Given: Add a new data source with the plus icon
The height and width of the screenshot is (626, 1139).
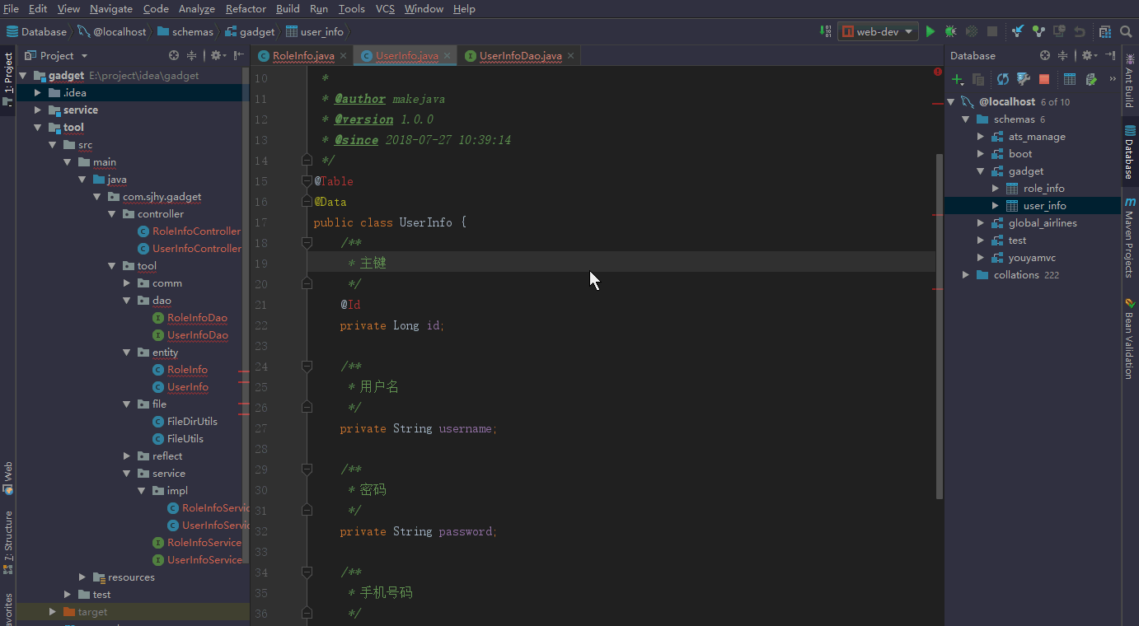Looking at the screenshot, I should click(957, 79).
